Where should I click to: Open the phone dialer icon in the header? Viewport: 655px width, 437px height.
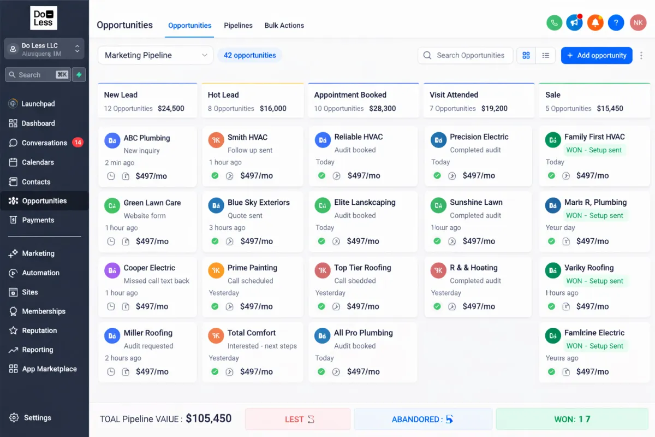554,22
